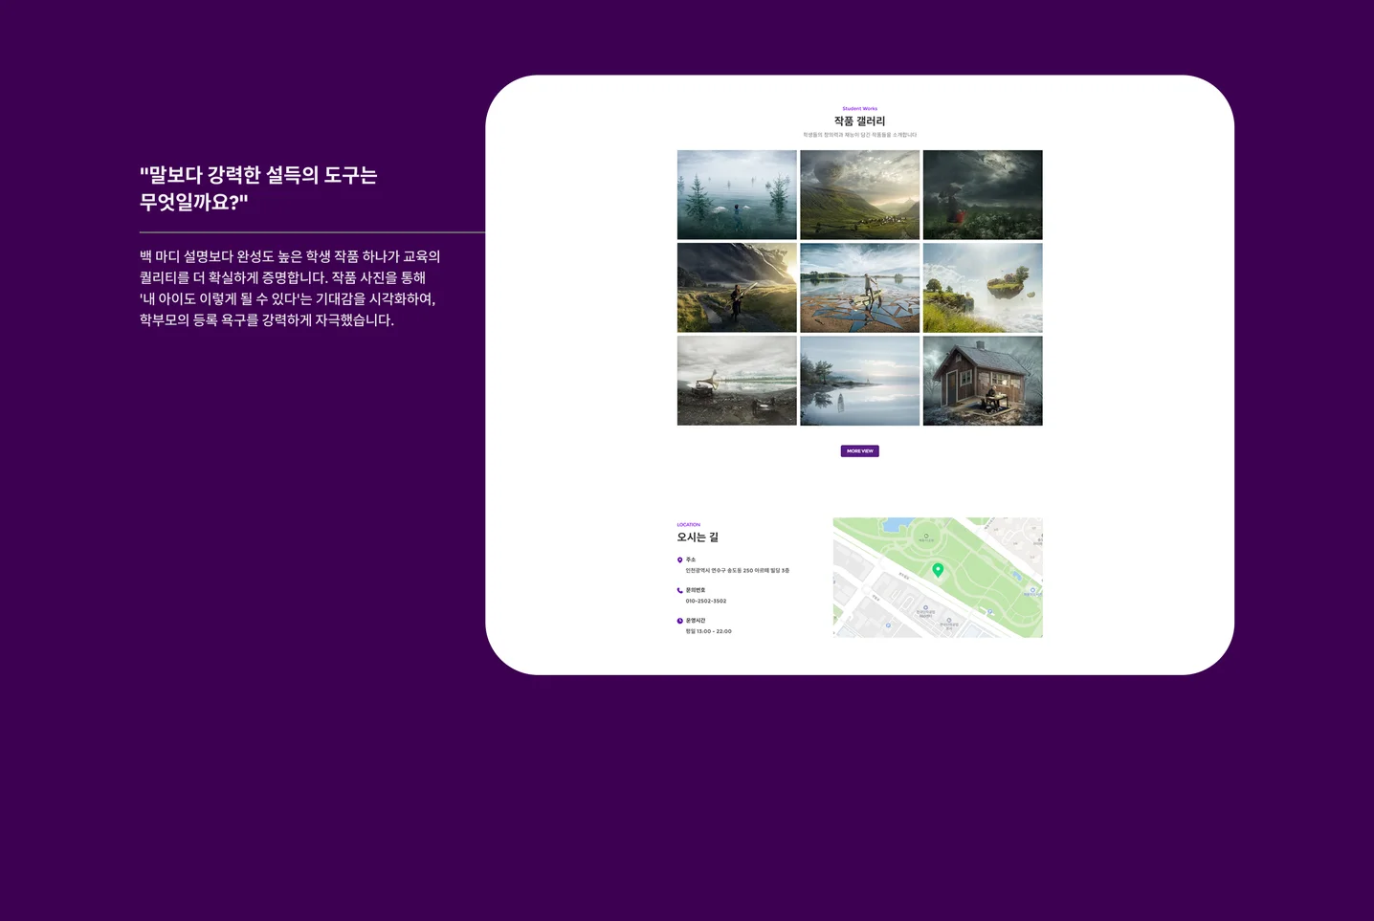Select the green map marker on the map

[x=938, y=569]
